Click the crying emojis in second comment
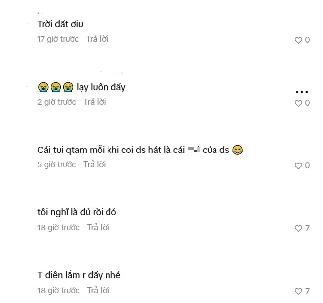Image resolution: width=323 pixels, height=303 pixels. [56, 87]
